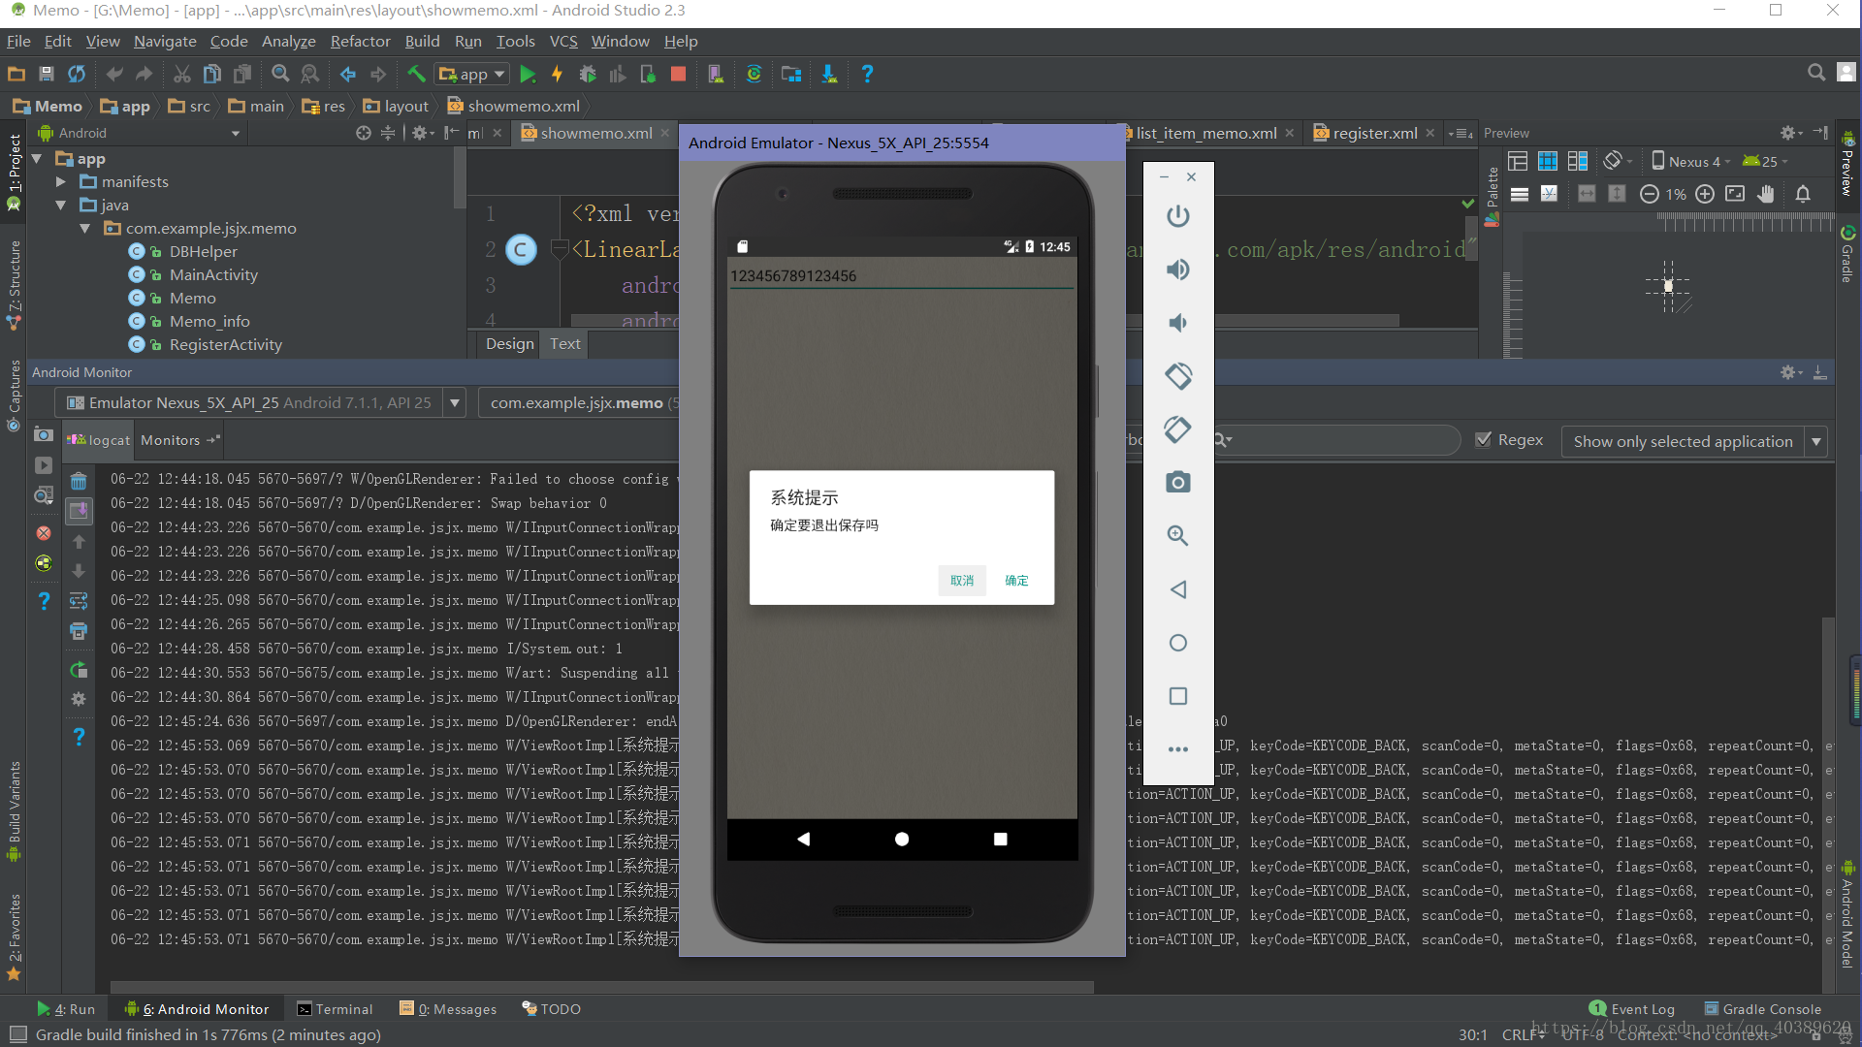
Task: Switch to Monitors tab
Action: coord(180,440)
